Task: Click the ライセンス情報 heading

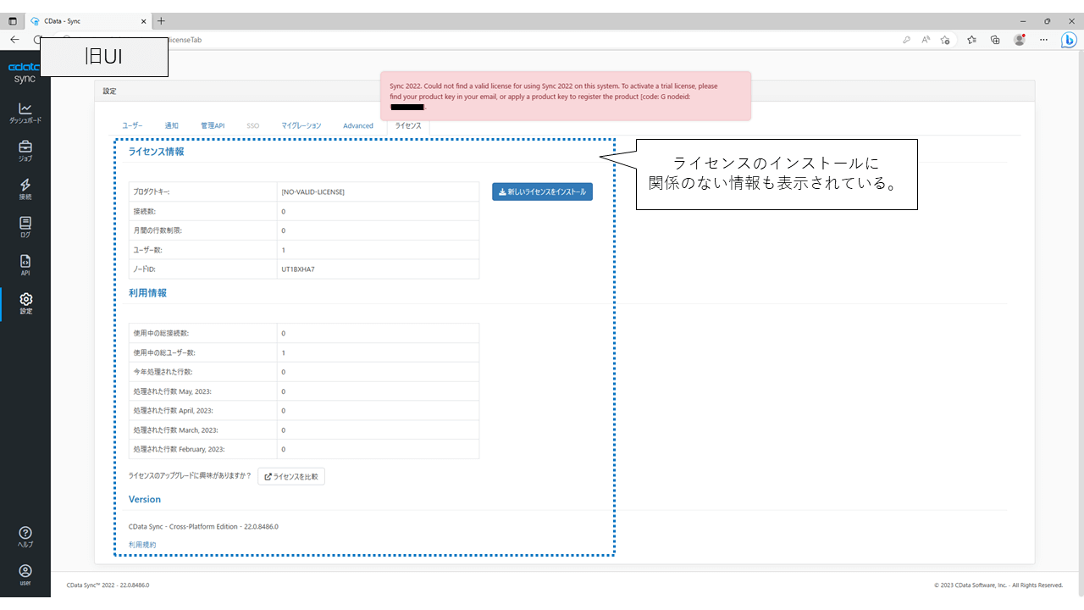Action: [x=156, y=152]
